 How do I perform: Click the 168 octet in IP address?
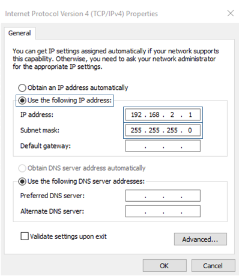click(154, 115)
